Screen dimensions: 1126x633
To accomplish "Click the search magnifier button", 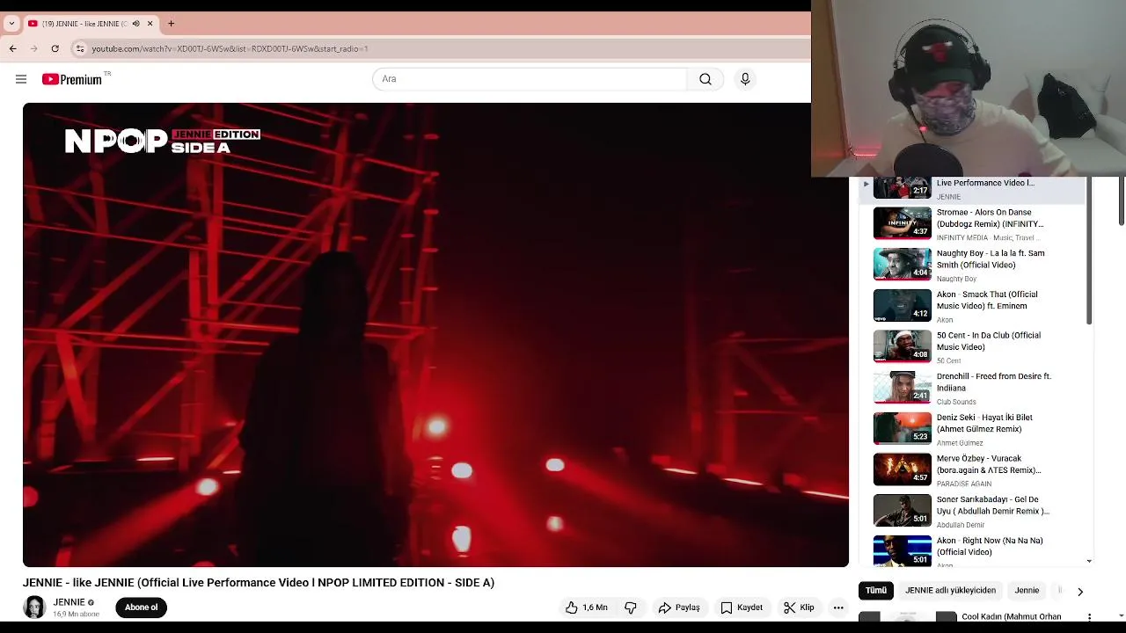I will tap(706, 79).
